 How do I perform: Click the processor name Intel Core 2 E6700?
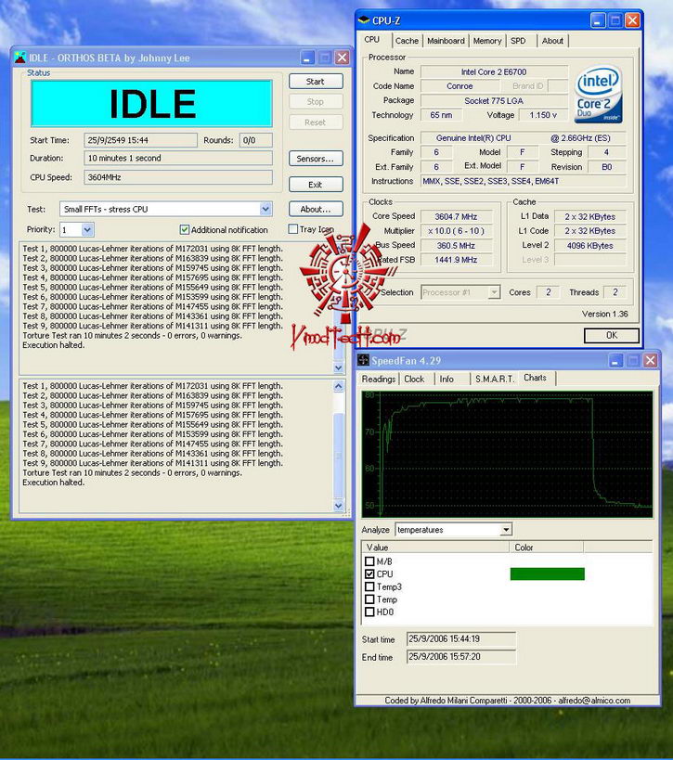pyautogui.click(x=494, y=71)
